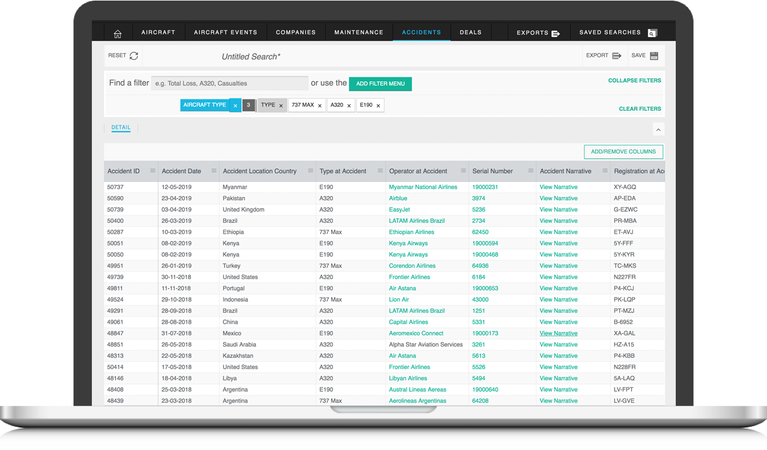Open serial number 62450 link
The width and height of the screenshot is (767, 450).
(481, 232)
